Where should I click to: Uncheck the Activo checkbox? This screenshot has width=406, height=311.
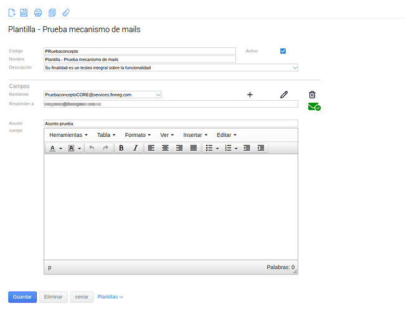click(x=283, y=51)
